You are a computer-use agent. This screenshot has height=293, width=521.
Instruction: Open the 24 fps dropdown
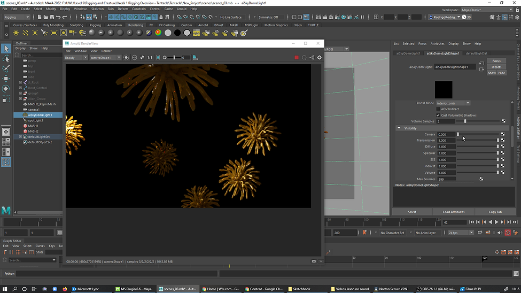461,233
